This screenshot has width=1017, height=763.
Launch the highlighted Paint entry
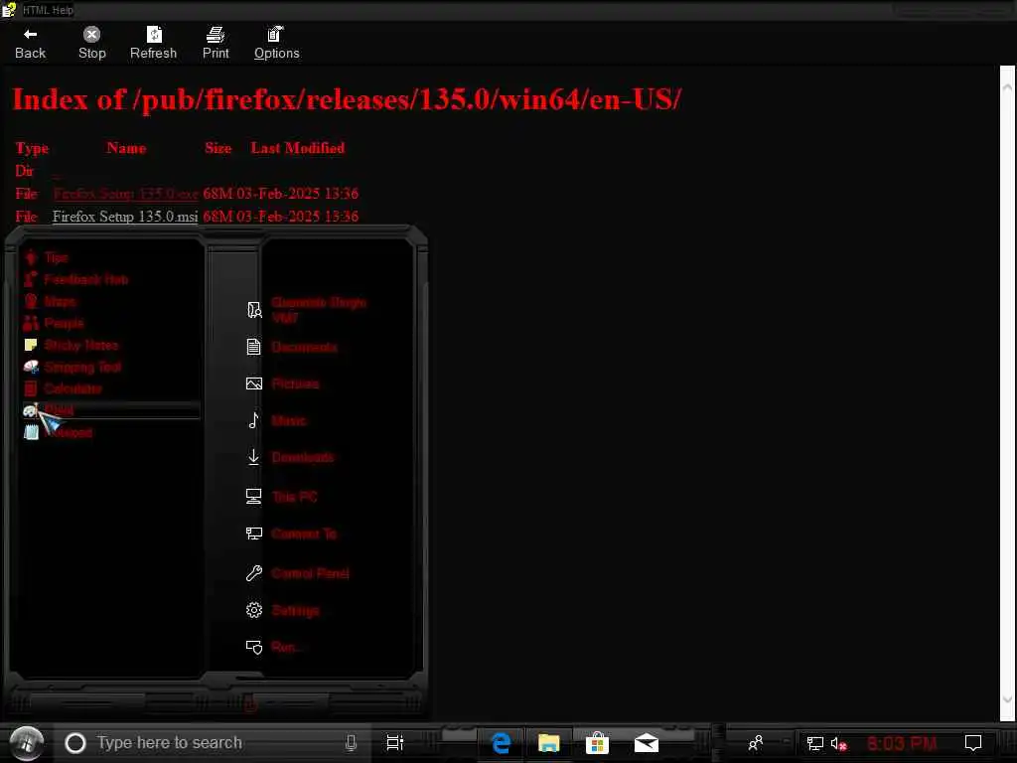109,410
